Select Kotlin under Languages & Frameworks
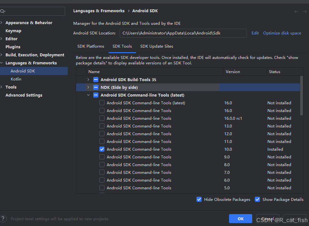The width and height of the screenshot is (309, 226). coord(16,79)
